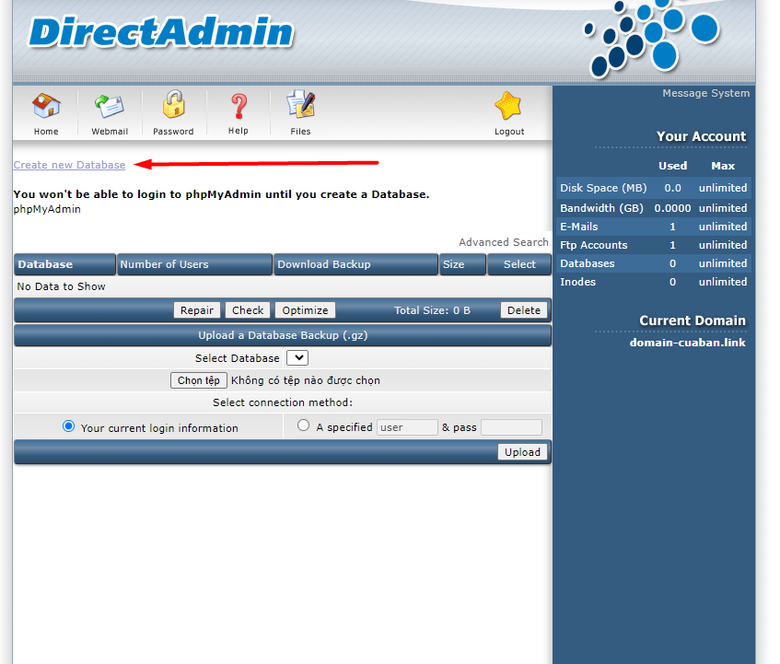Click the Disk Space (MB) row label

pyautogui.click(x=603, y=188)
